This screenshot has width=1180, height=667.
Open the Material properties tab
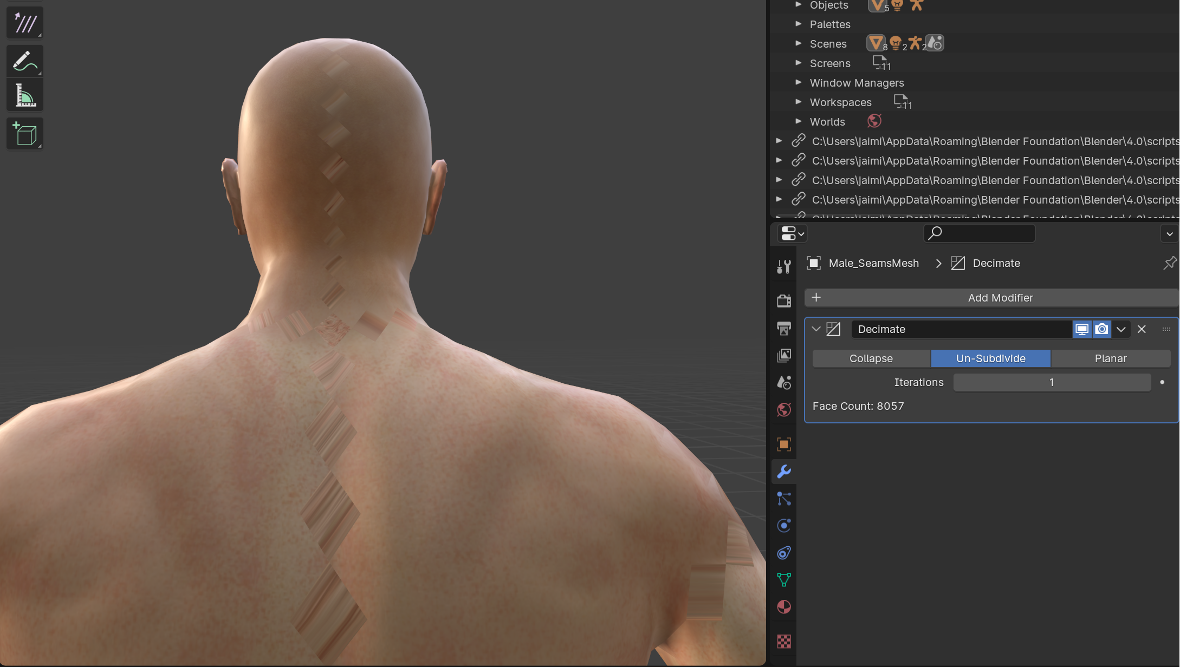(x=784, y=607)
